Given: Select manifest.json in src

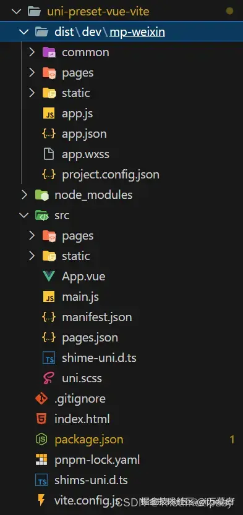Looking at the screenshot, I should pyautogui.click(x=96, y=317).
